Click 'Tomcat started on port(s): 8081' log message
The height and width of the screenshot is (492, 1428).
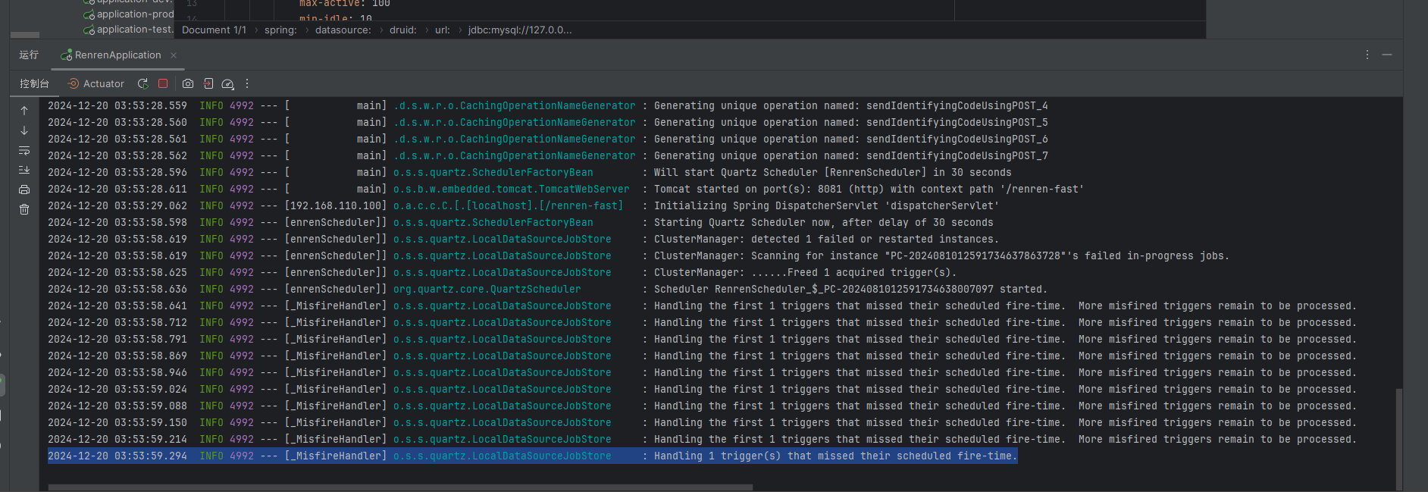869,189
